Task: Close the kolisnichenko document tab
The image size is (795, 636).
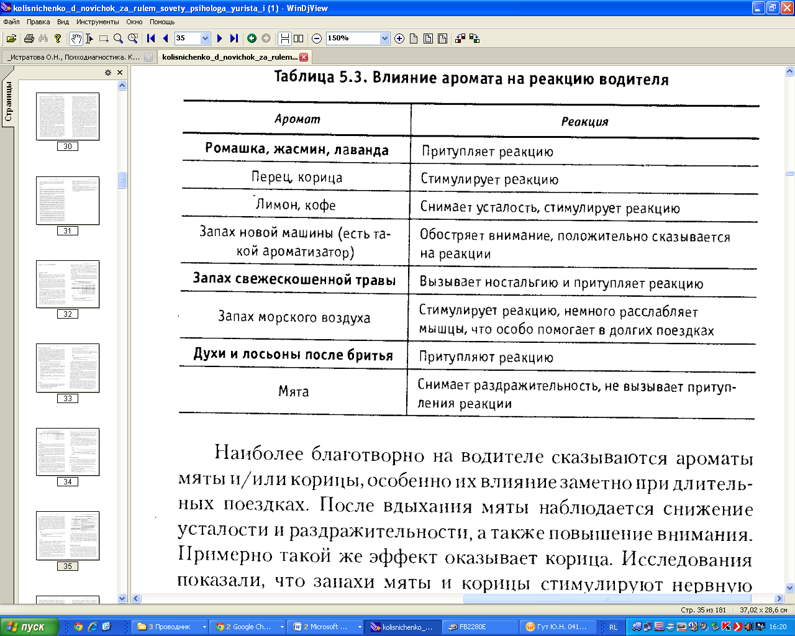Action: (304, 57)
